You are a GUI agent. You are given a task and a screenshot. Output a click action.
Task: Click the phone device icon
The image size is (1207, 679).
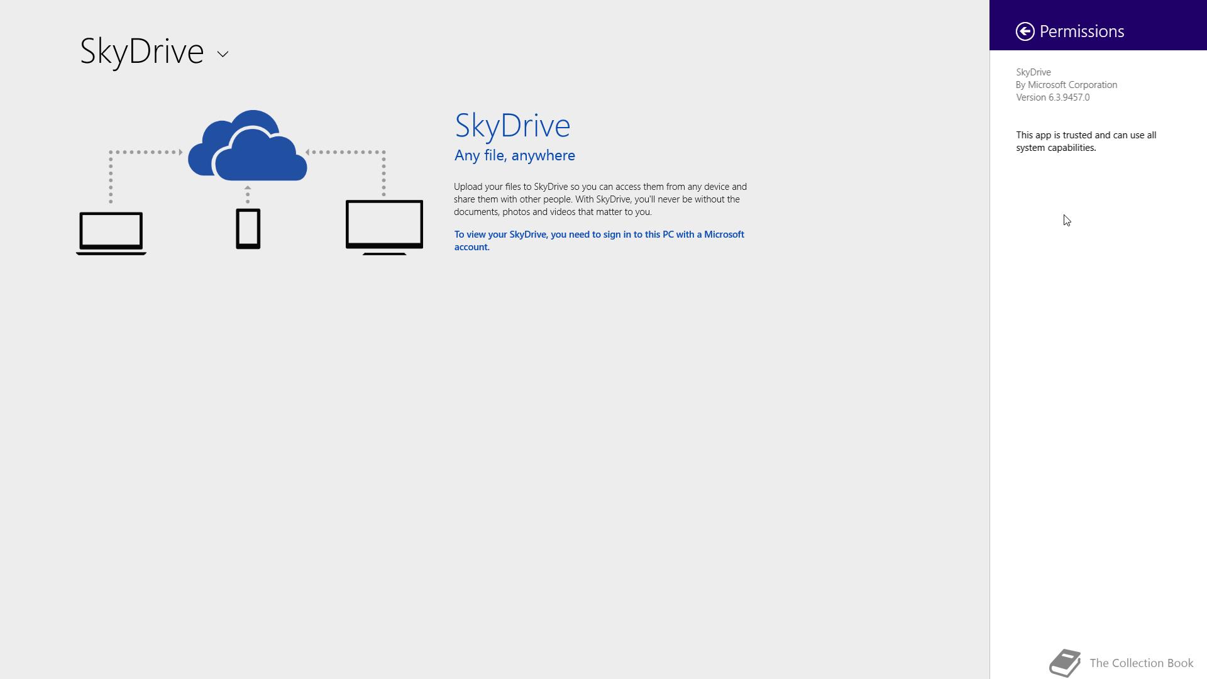pos(248,229)
